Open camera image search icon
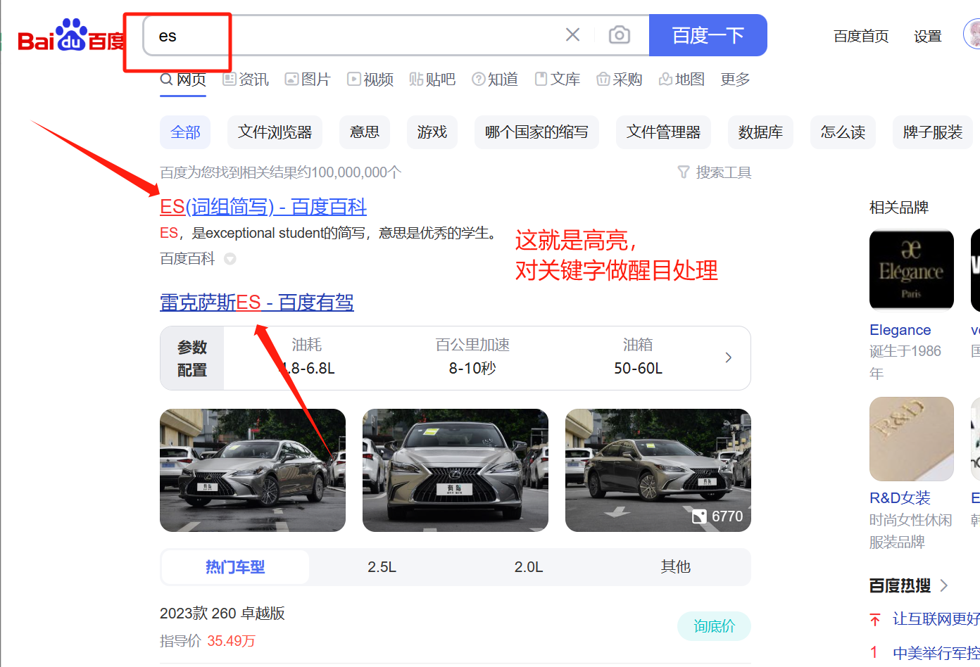The width and height of the screenshot is (980, 667). tap(620, 34)
